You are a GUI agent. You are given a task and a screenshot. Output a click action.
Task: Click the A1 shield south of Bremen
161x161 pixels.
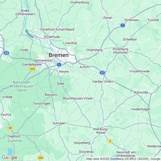(59, 65)
